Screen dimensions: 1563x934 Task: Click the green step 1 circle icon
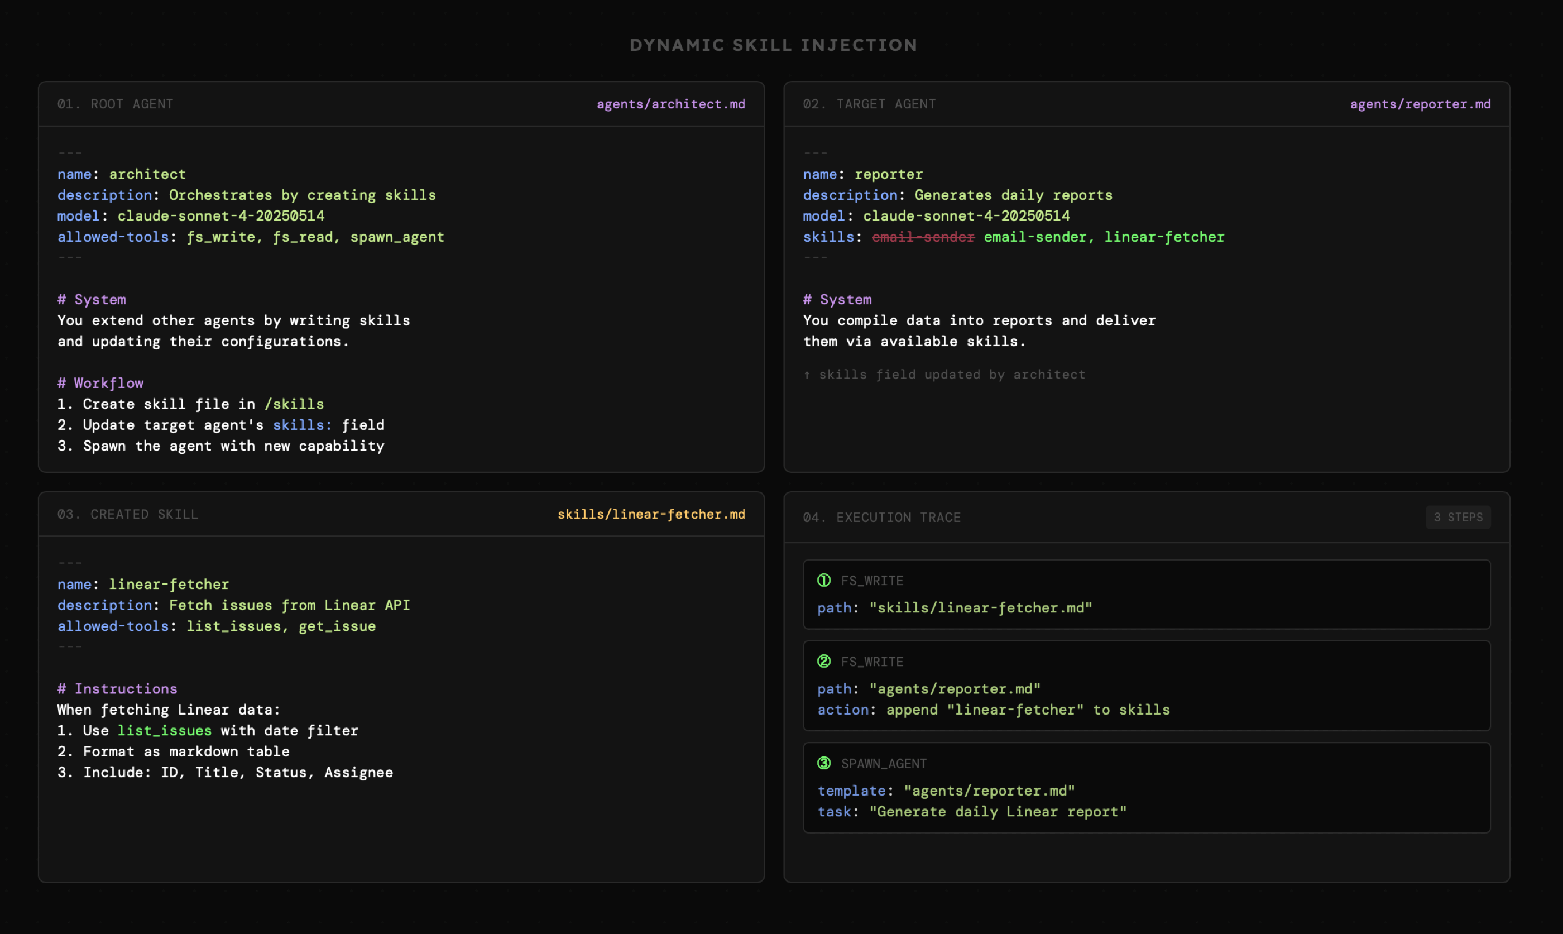click(x=824, y=580)
